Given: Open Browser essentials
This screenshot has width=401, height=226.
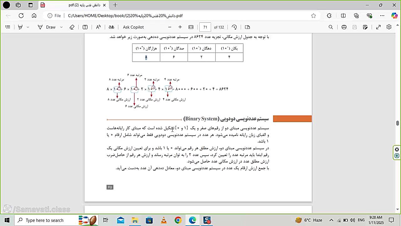Looking at the screenshot, I should (x=370, y=16).
